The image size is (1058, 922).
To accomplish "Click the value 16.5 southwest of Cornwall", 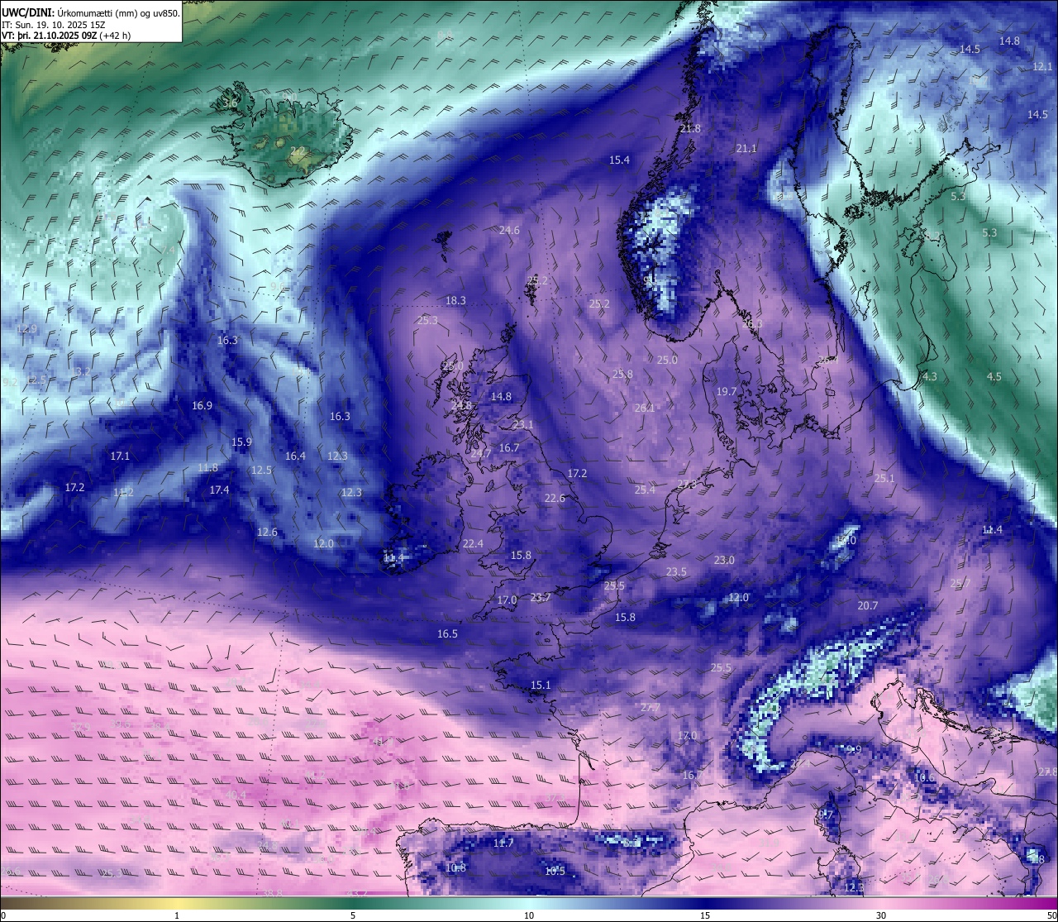I will click(447, 633).
